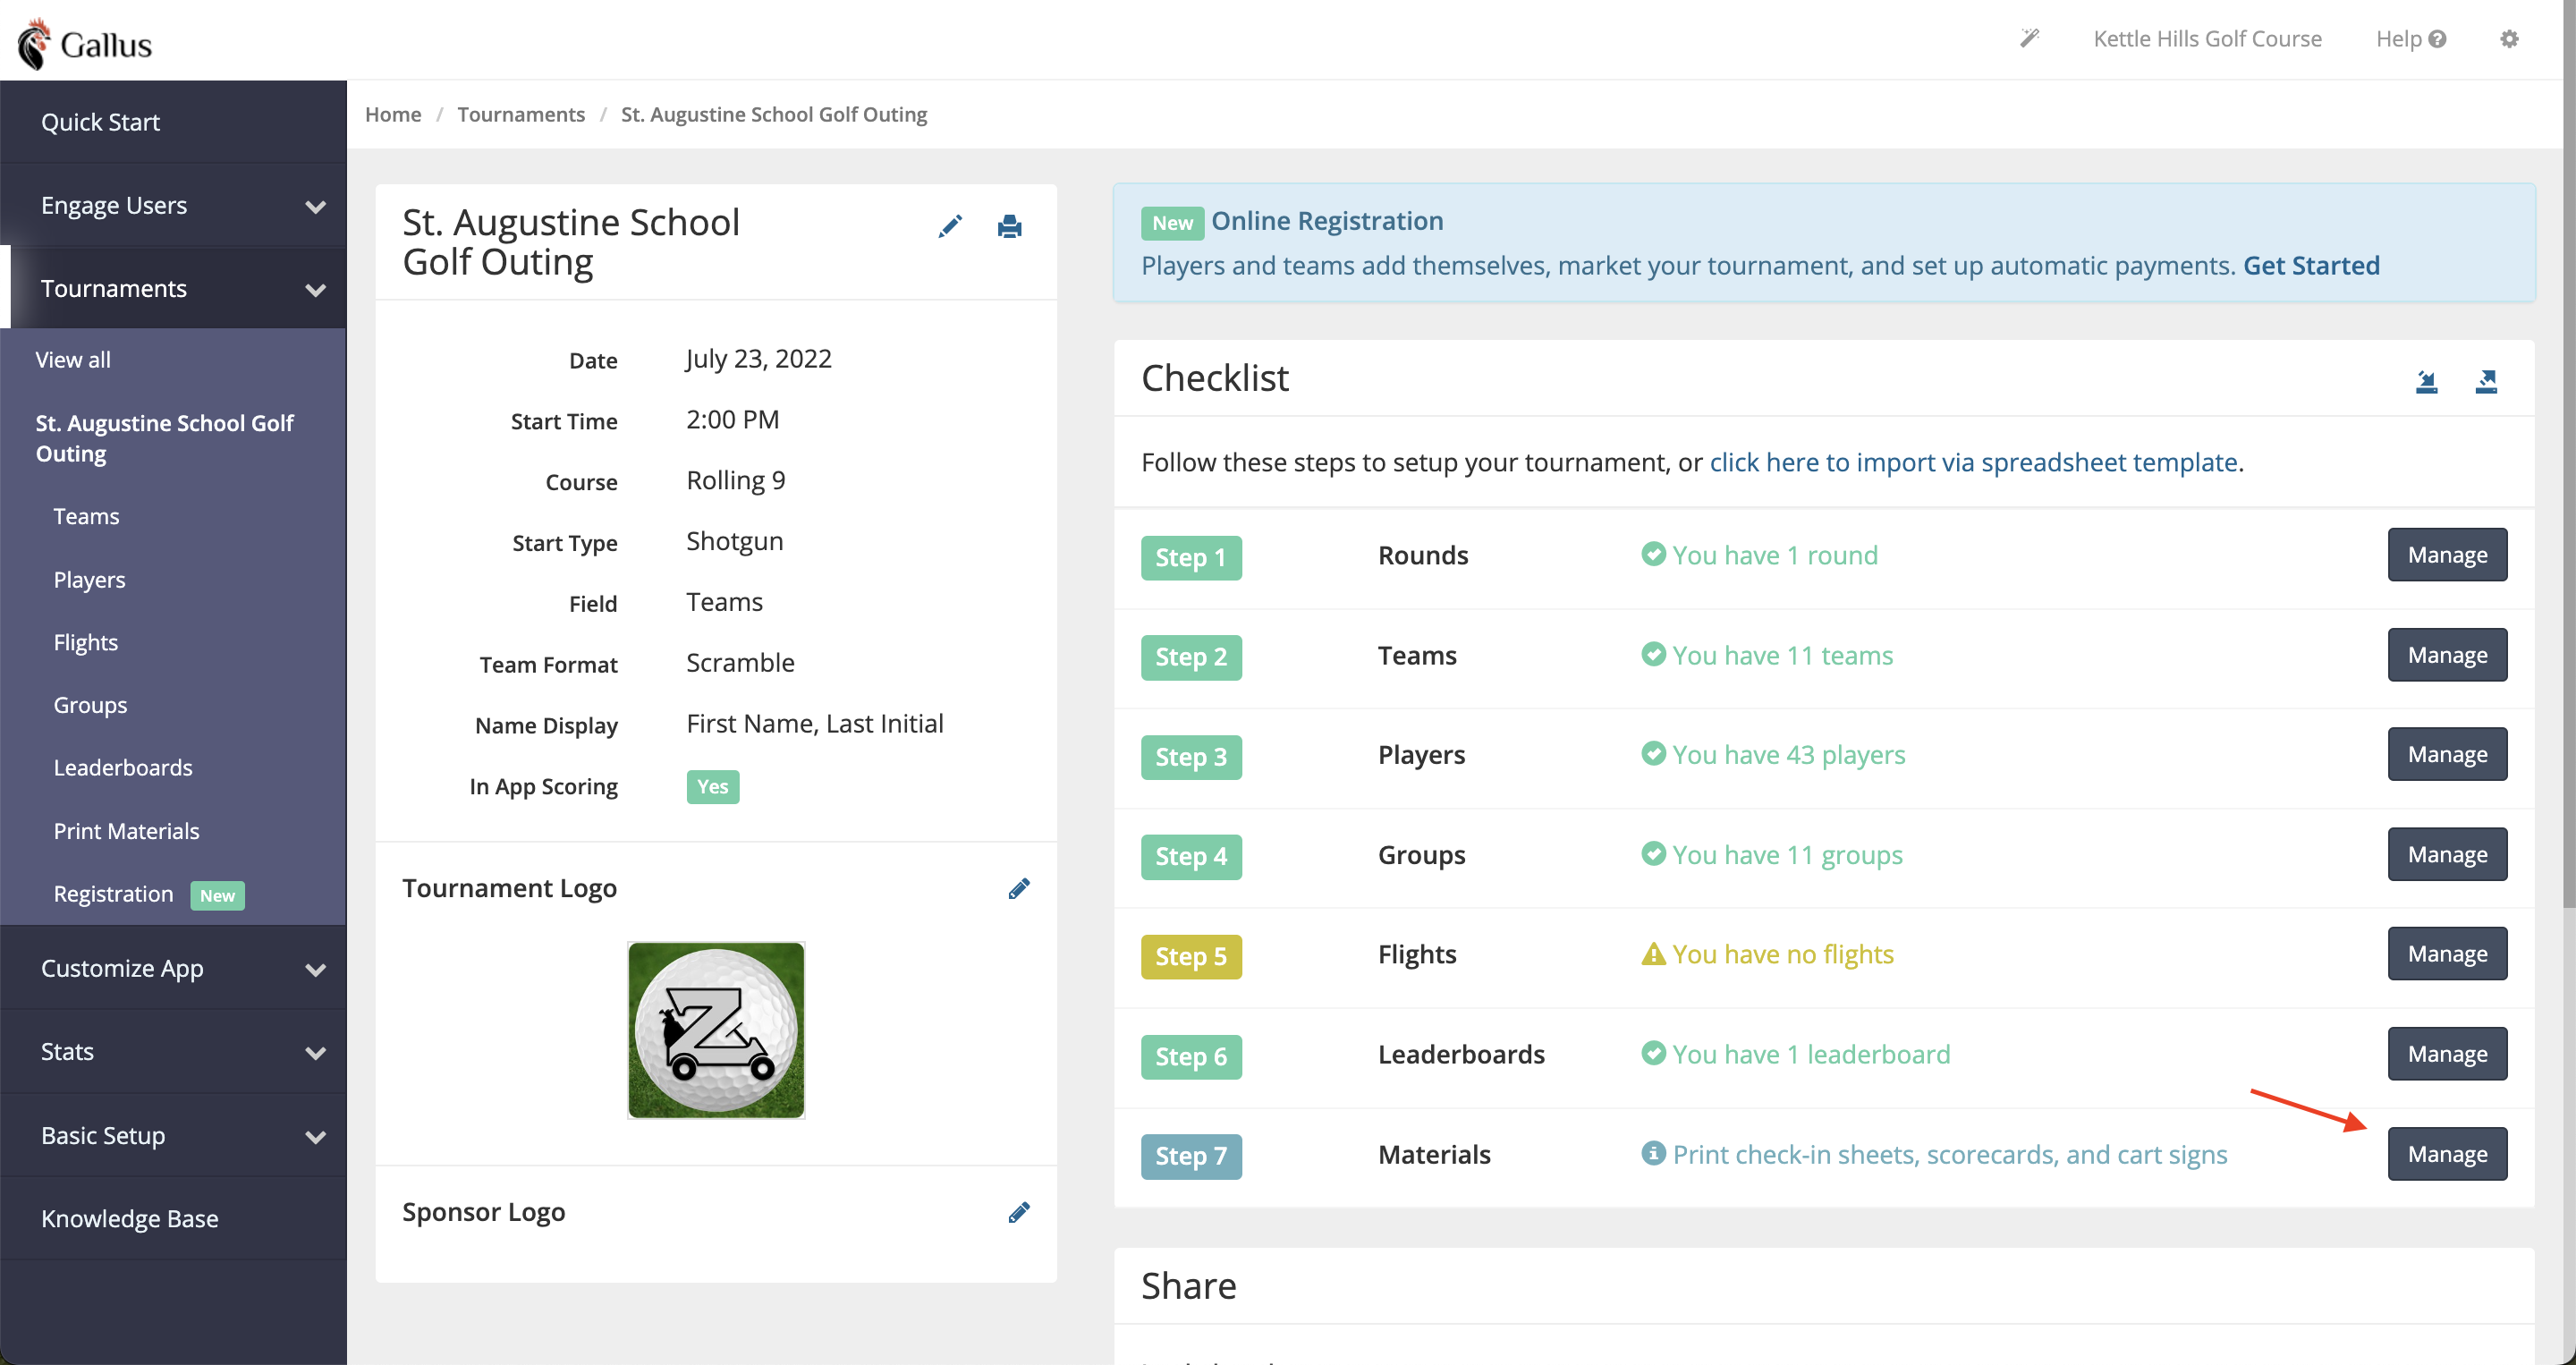Click Kettle Hills Golf Course link
Image resolution: width=2576 pixels, height=1365 pixels.
[x=2207, y=38]
